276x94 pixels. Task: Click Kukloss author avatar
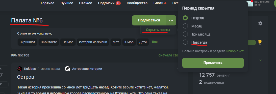[19, 69]
